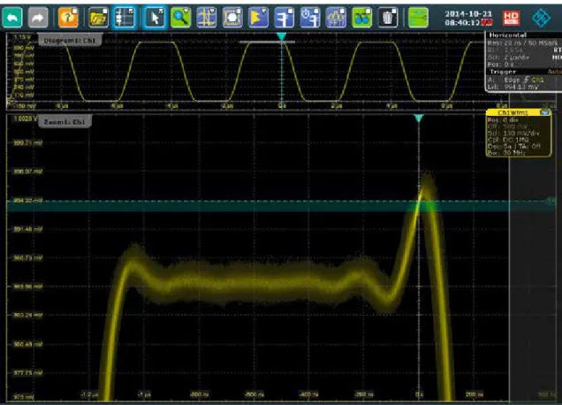This screenshot has width=562, height=405.
Task: Click the green undo arrow icon
Action: [x=12, y=17]
